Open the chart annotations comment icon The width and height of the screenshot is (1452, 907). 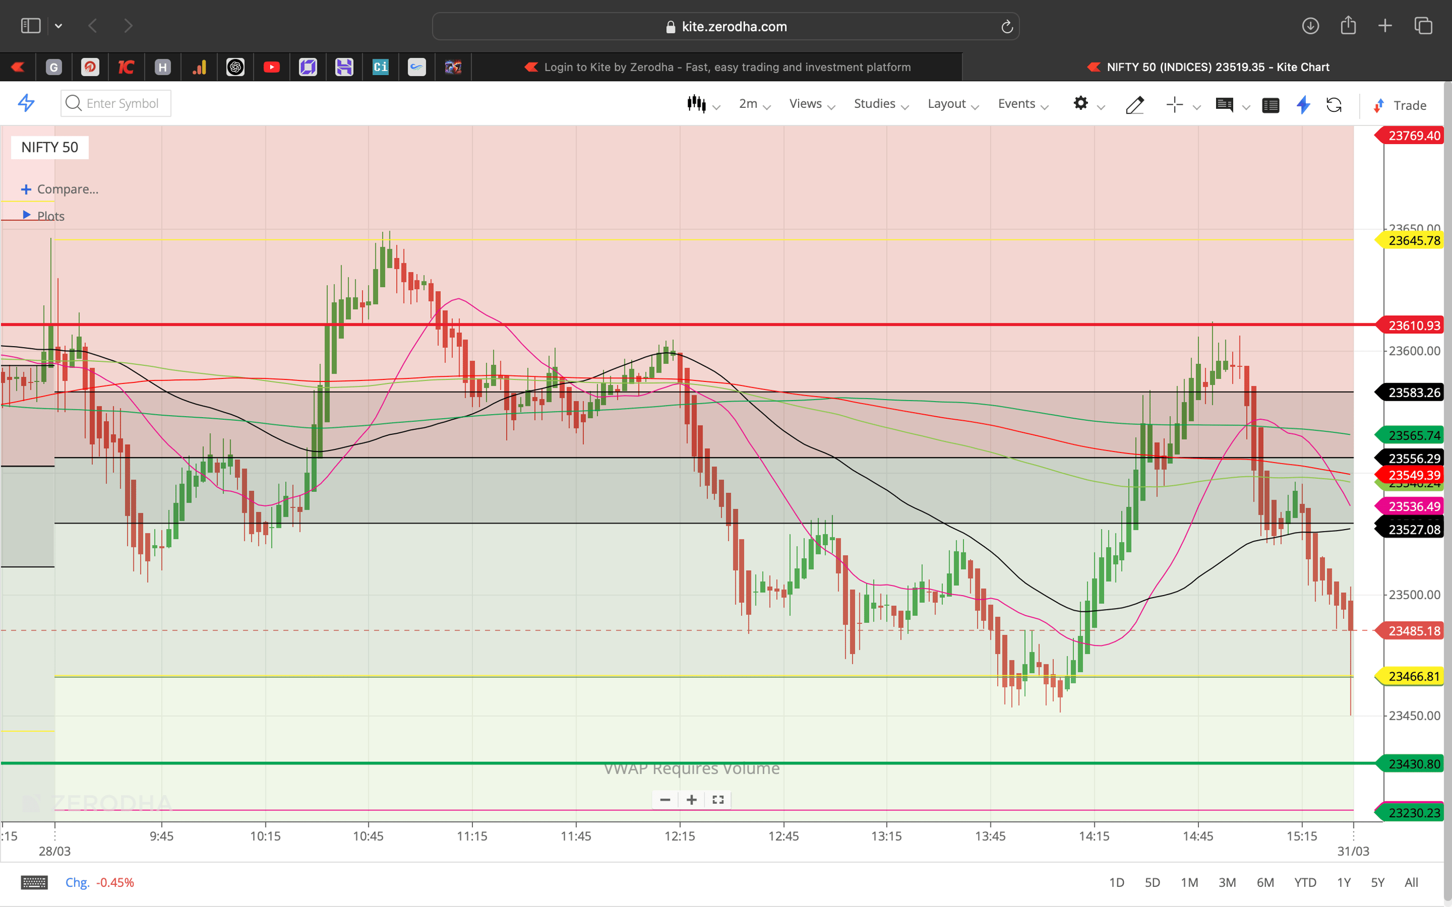1225,104
